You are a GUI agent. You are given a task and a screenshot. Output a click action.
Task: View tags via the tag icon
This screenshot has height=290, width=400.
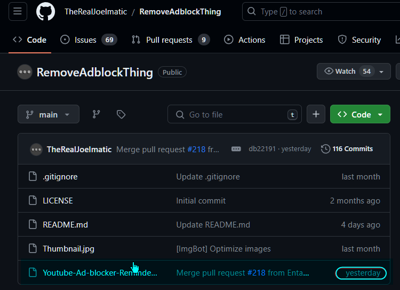(121, 114)
